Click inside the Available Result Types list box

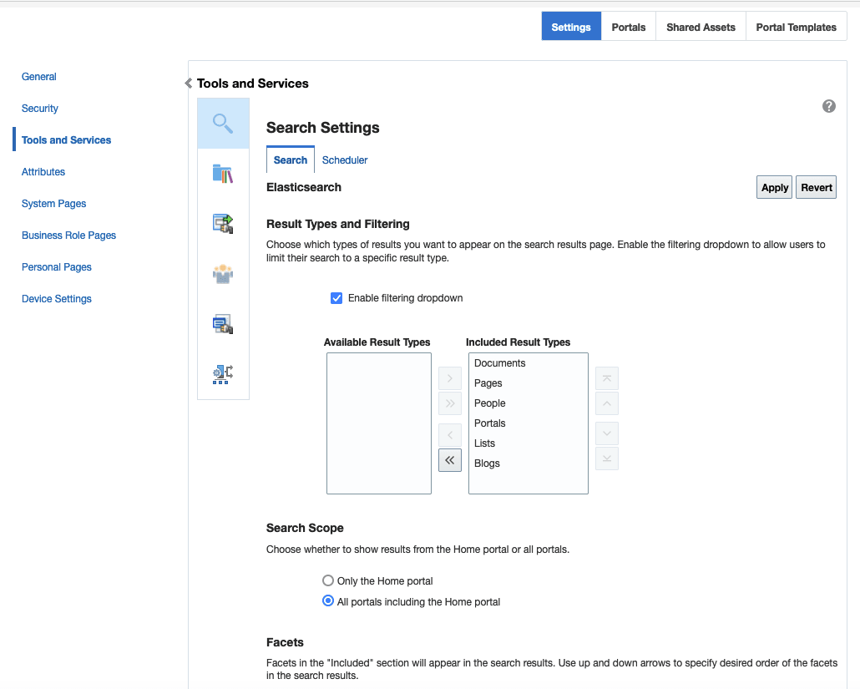[379, 423]
